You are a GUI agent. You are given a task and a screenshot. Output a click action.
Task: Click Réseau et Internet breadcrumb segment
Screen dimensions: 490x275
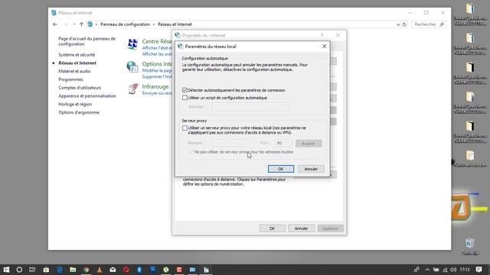[175, 24]
